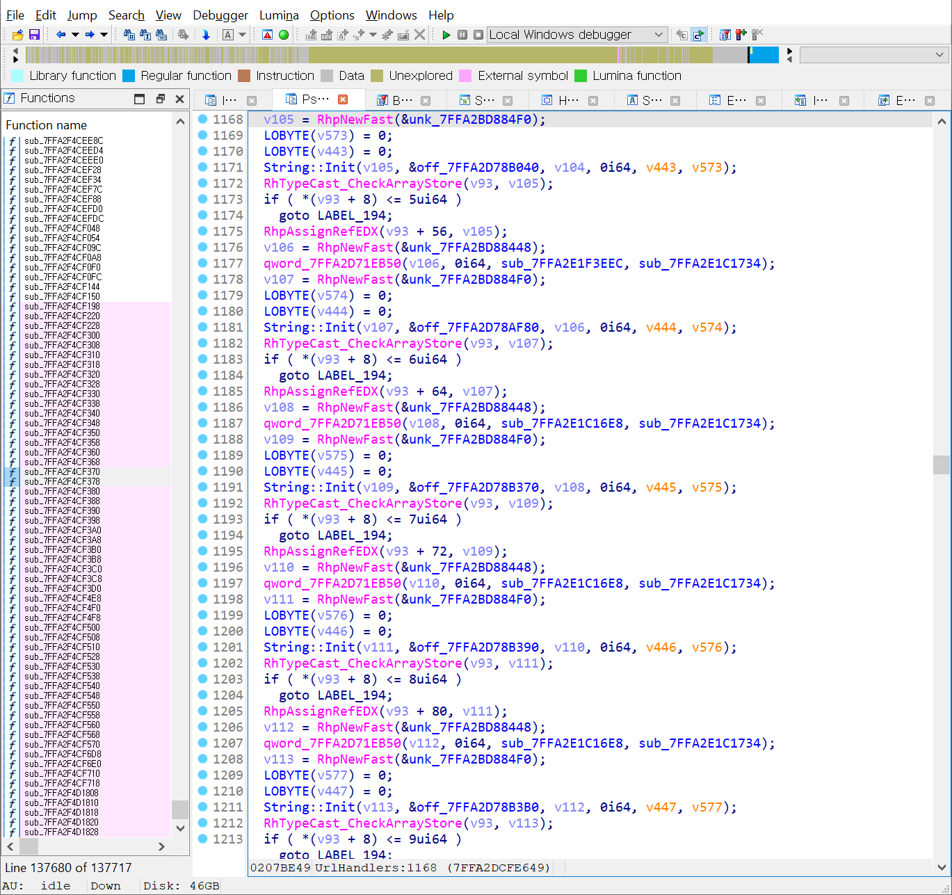
Task: Open the back-jump history dropdown arrow
Action: point(75,35)
